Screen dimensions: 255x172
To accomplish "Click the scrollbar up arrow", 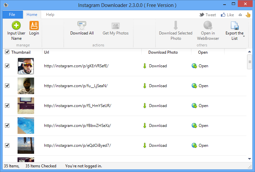I will click(249, 52).
